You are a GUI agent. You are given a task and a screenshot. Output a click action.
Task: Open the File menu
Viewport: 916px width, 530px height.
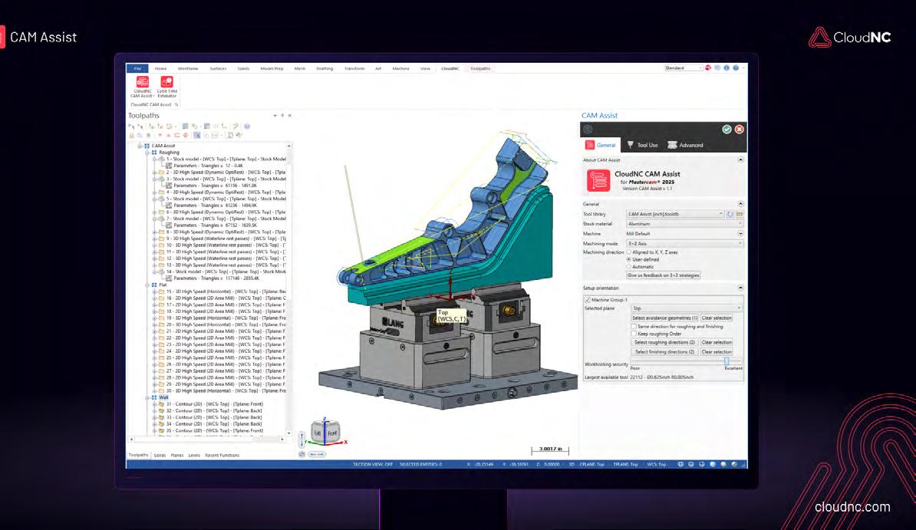tap(138, 68)
